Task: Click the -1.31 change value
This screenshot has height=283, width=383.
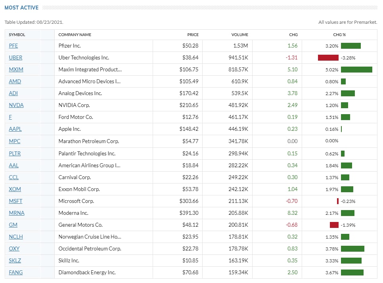Action: (x=292, y=57)
